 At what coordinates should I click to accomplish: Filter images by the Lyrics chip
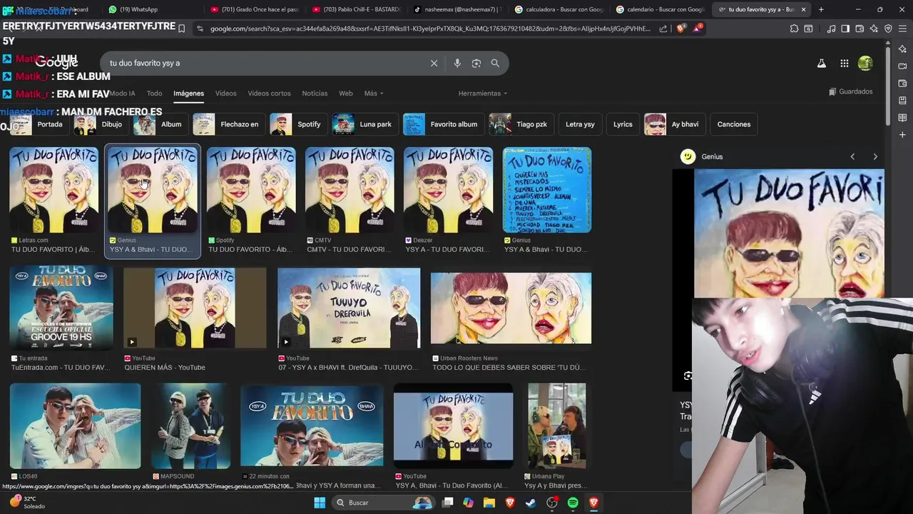(x=623, y=124)
